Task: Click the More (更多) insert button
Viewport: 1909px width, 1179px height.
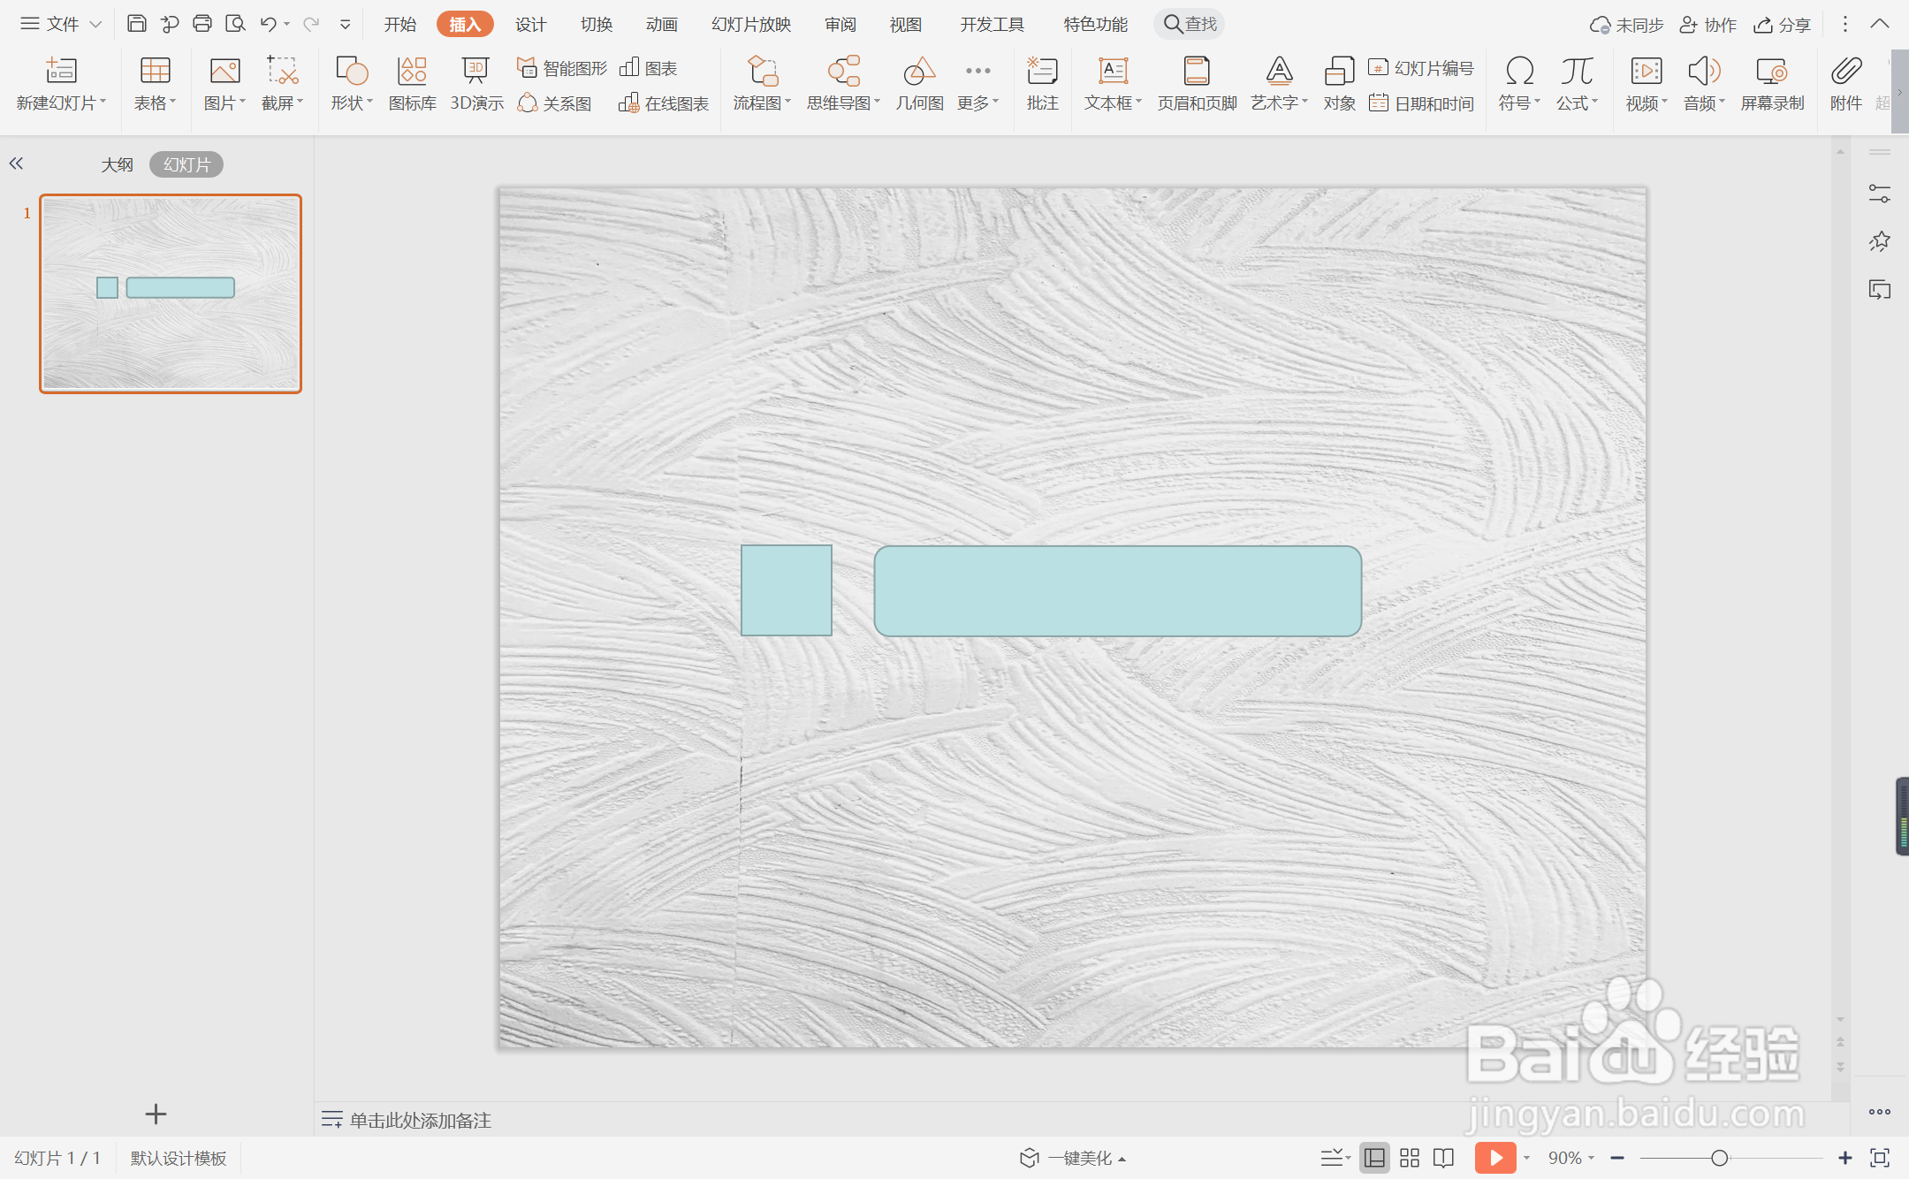Action: coord(977,85)
